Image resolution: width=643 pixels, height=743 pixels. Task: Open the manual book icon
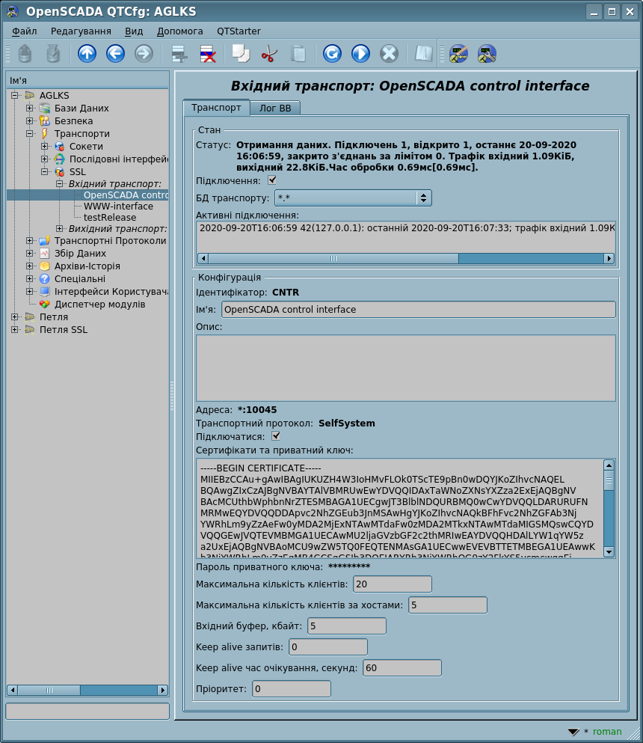(x=424, y=54)
